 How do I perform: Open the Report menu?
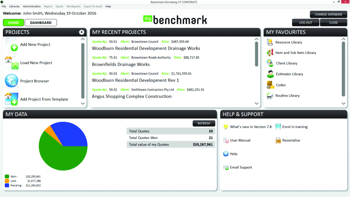[48, 6]
